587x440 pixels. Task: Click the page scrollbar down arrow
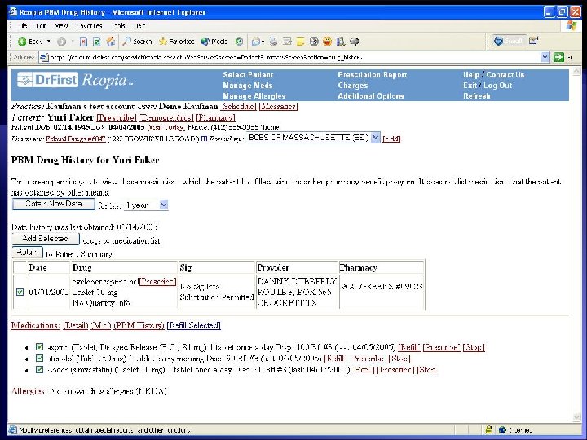(577, 417)
